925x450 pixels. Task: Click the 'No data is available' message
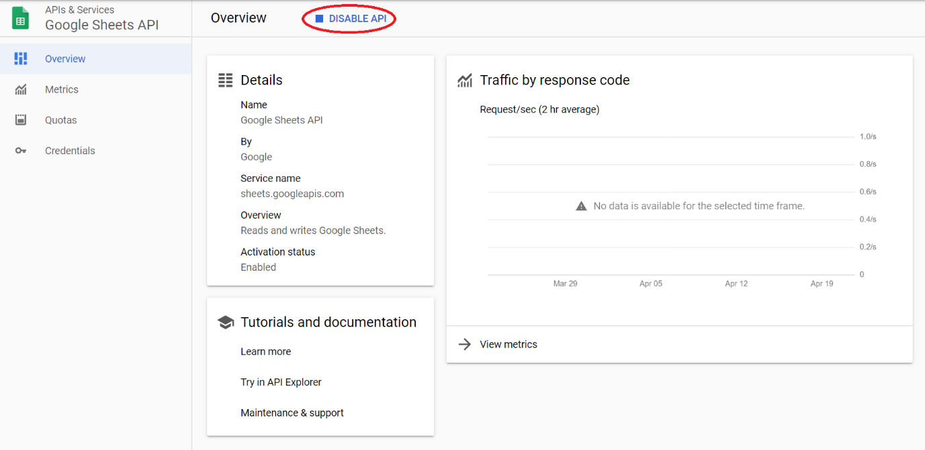(699, 206)
